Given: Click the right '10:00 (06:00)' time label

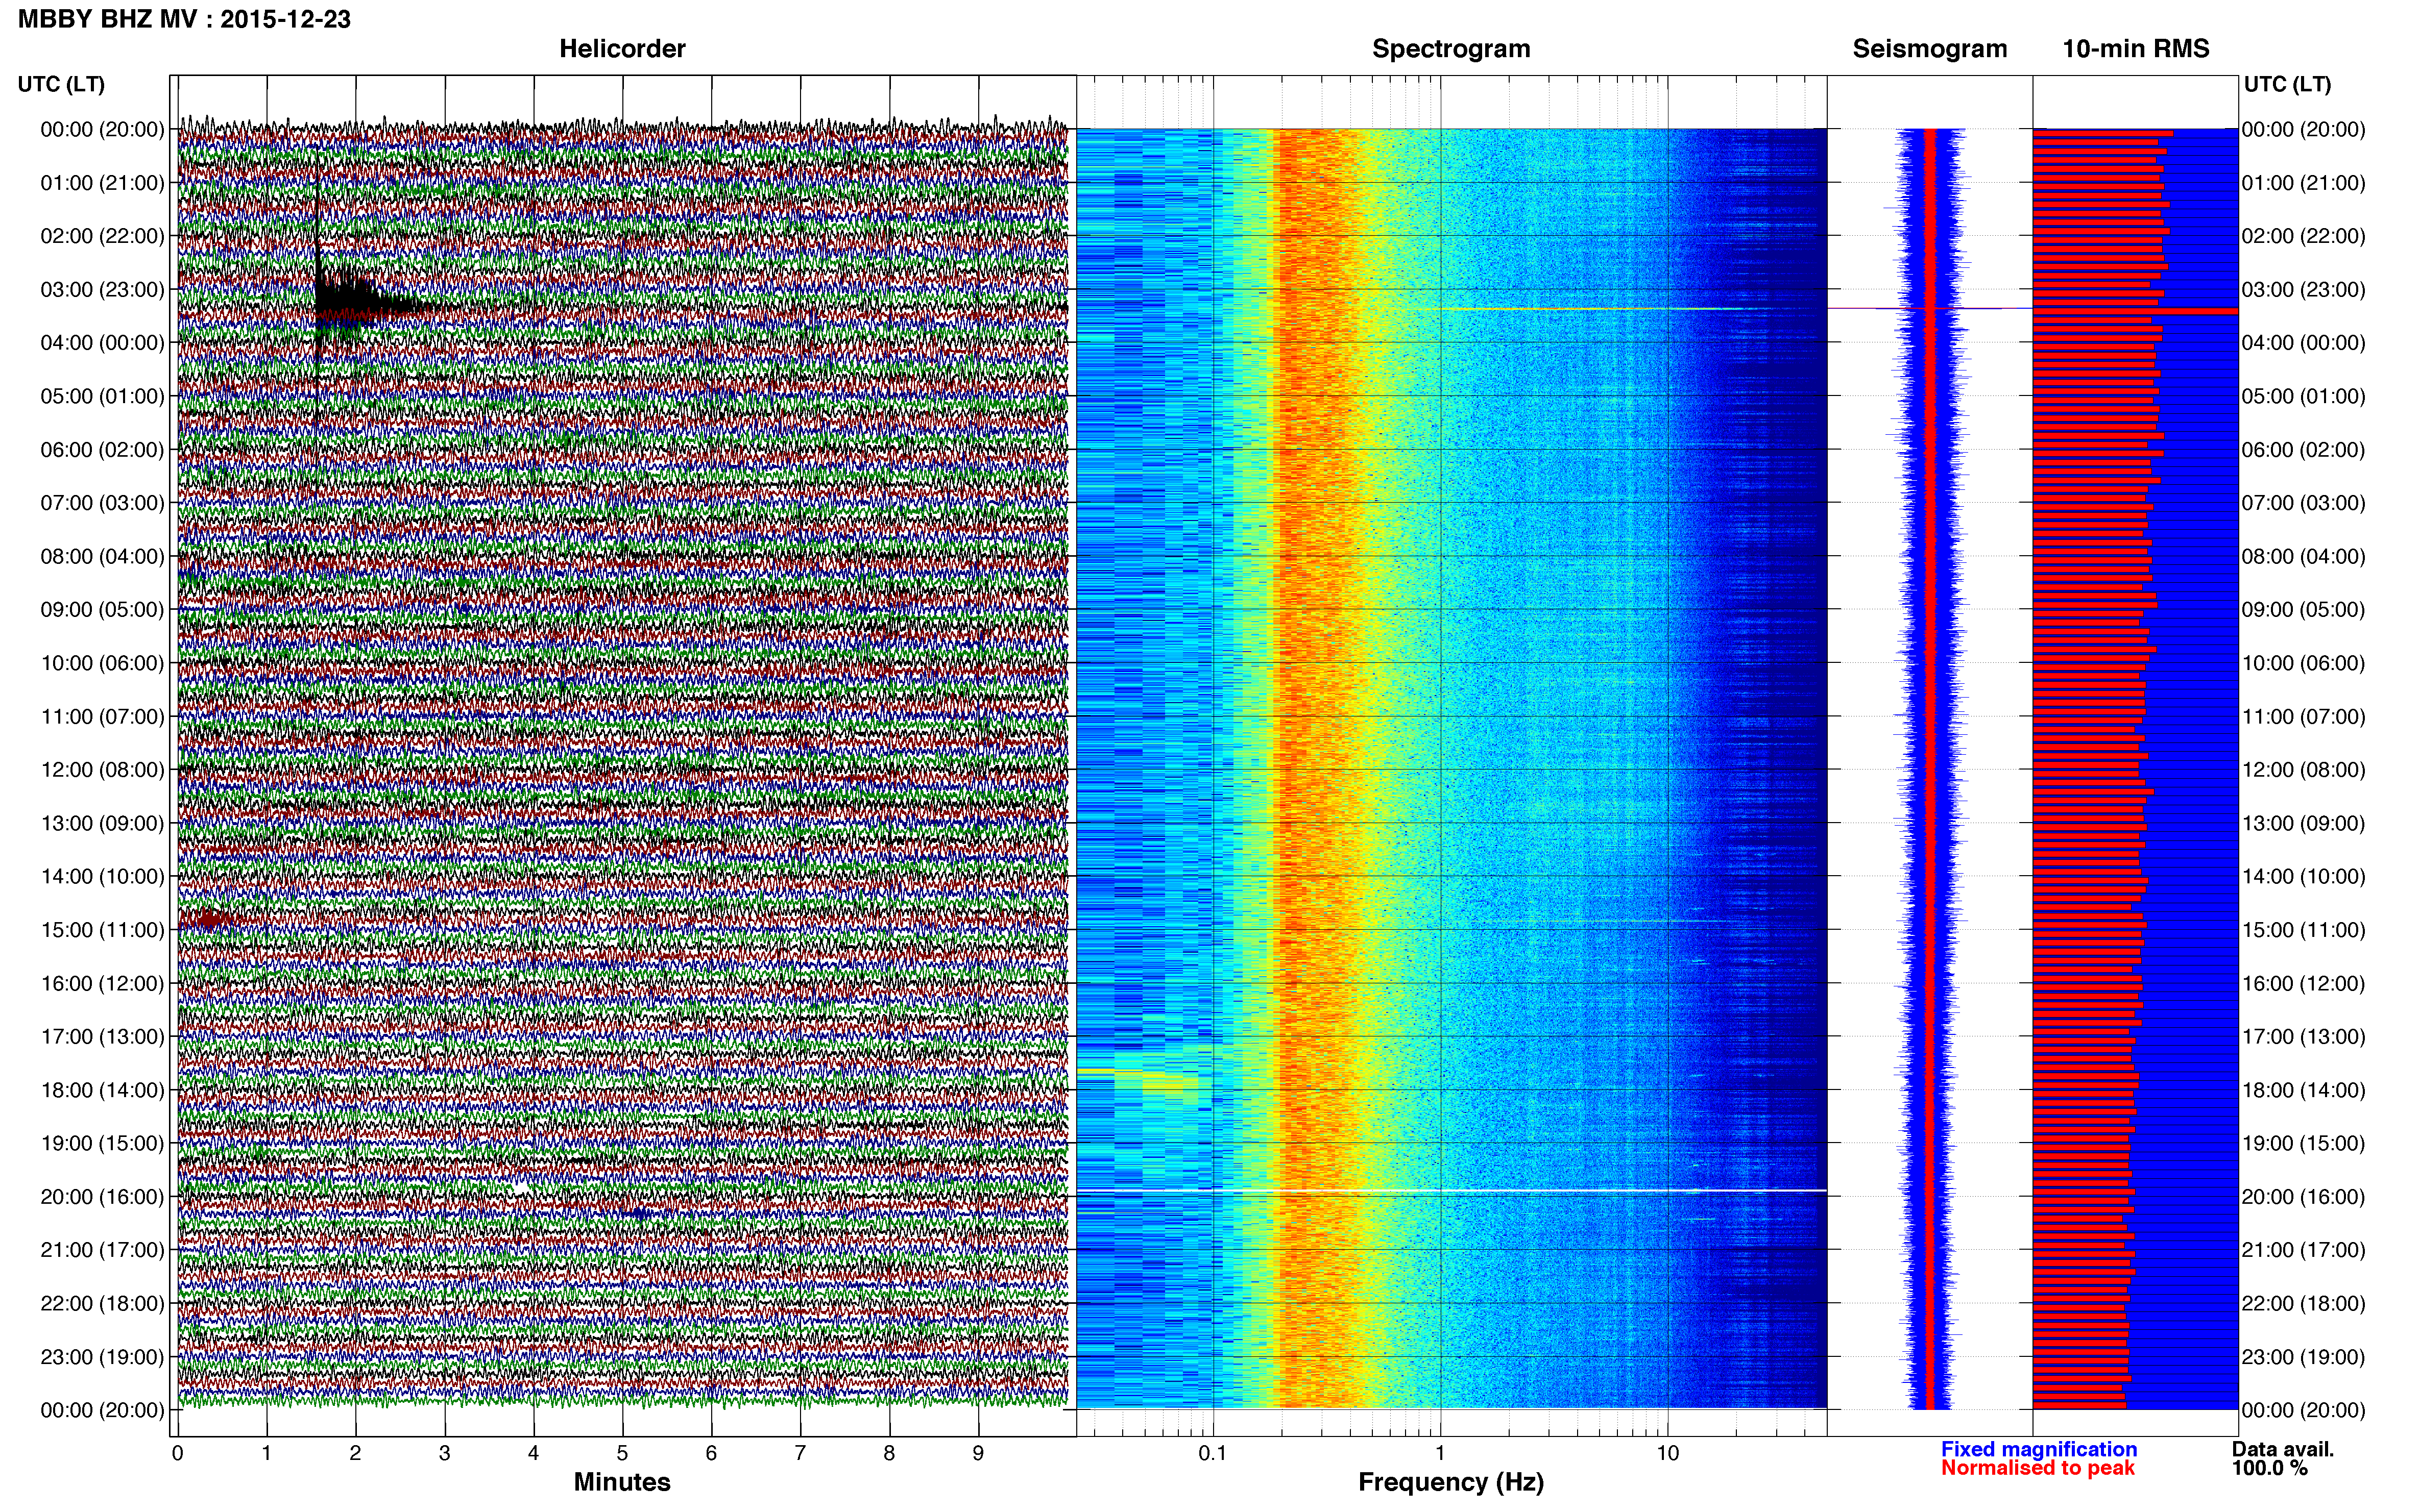Looking at the screenshot, I should pos(2303,663).
